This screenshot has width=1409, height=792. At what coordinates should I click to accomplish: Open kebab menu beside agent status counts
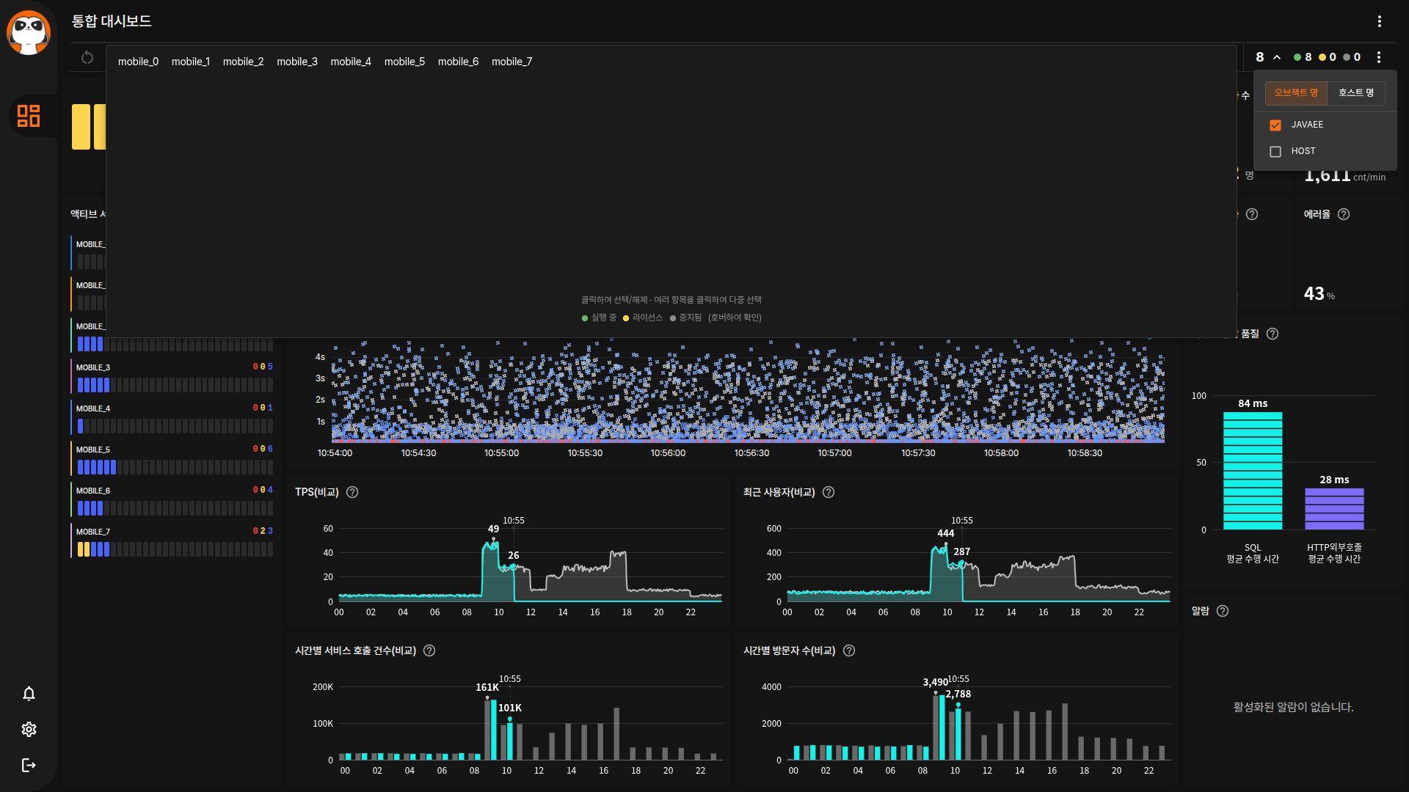1379,57
